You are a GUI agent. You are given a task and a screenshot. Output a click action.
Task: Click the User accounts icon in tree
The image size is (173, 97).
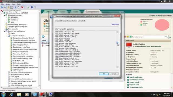pyautogui.click(x=6, y=29)
